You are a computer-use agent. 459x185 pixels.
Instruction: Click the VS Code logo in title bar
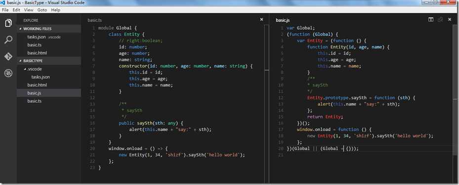coord(3,2)
